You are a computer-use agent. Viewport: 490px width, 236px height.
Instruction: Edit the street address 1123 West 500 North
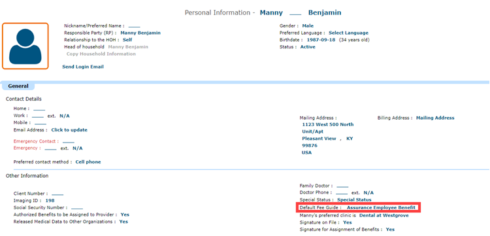click(x=328, y=124)
